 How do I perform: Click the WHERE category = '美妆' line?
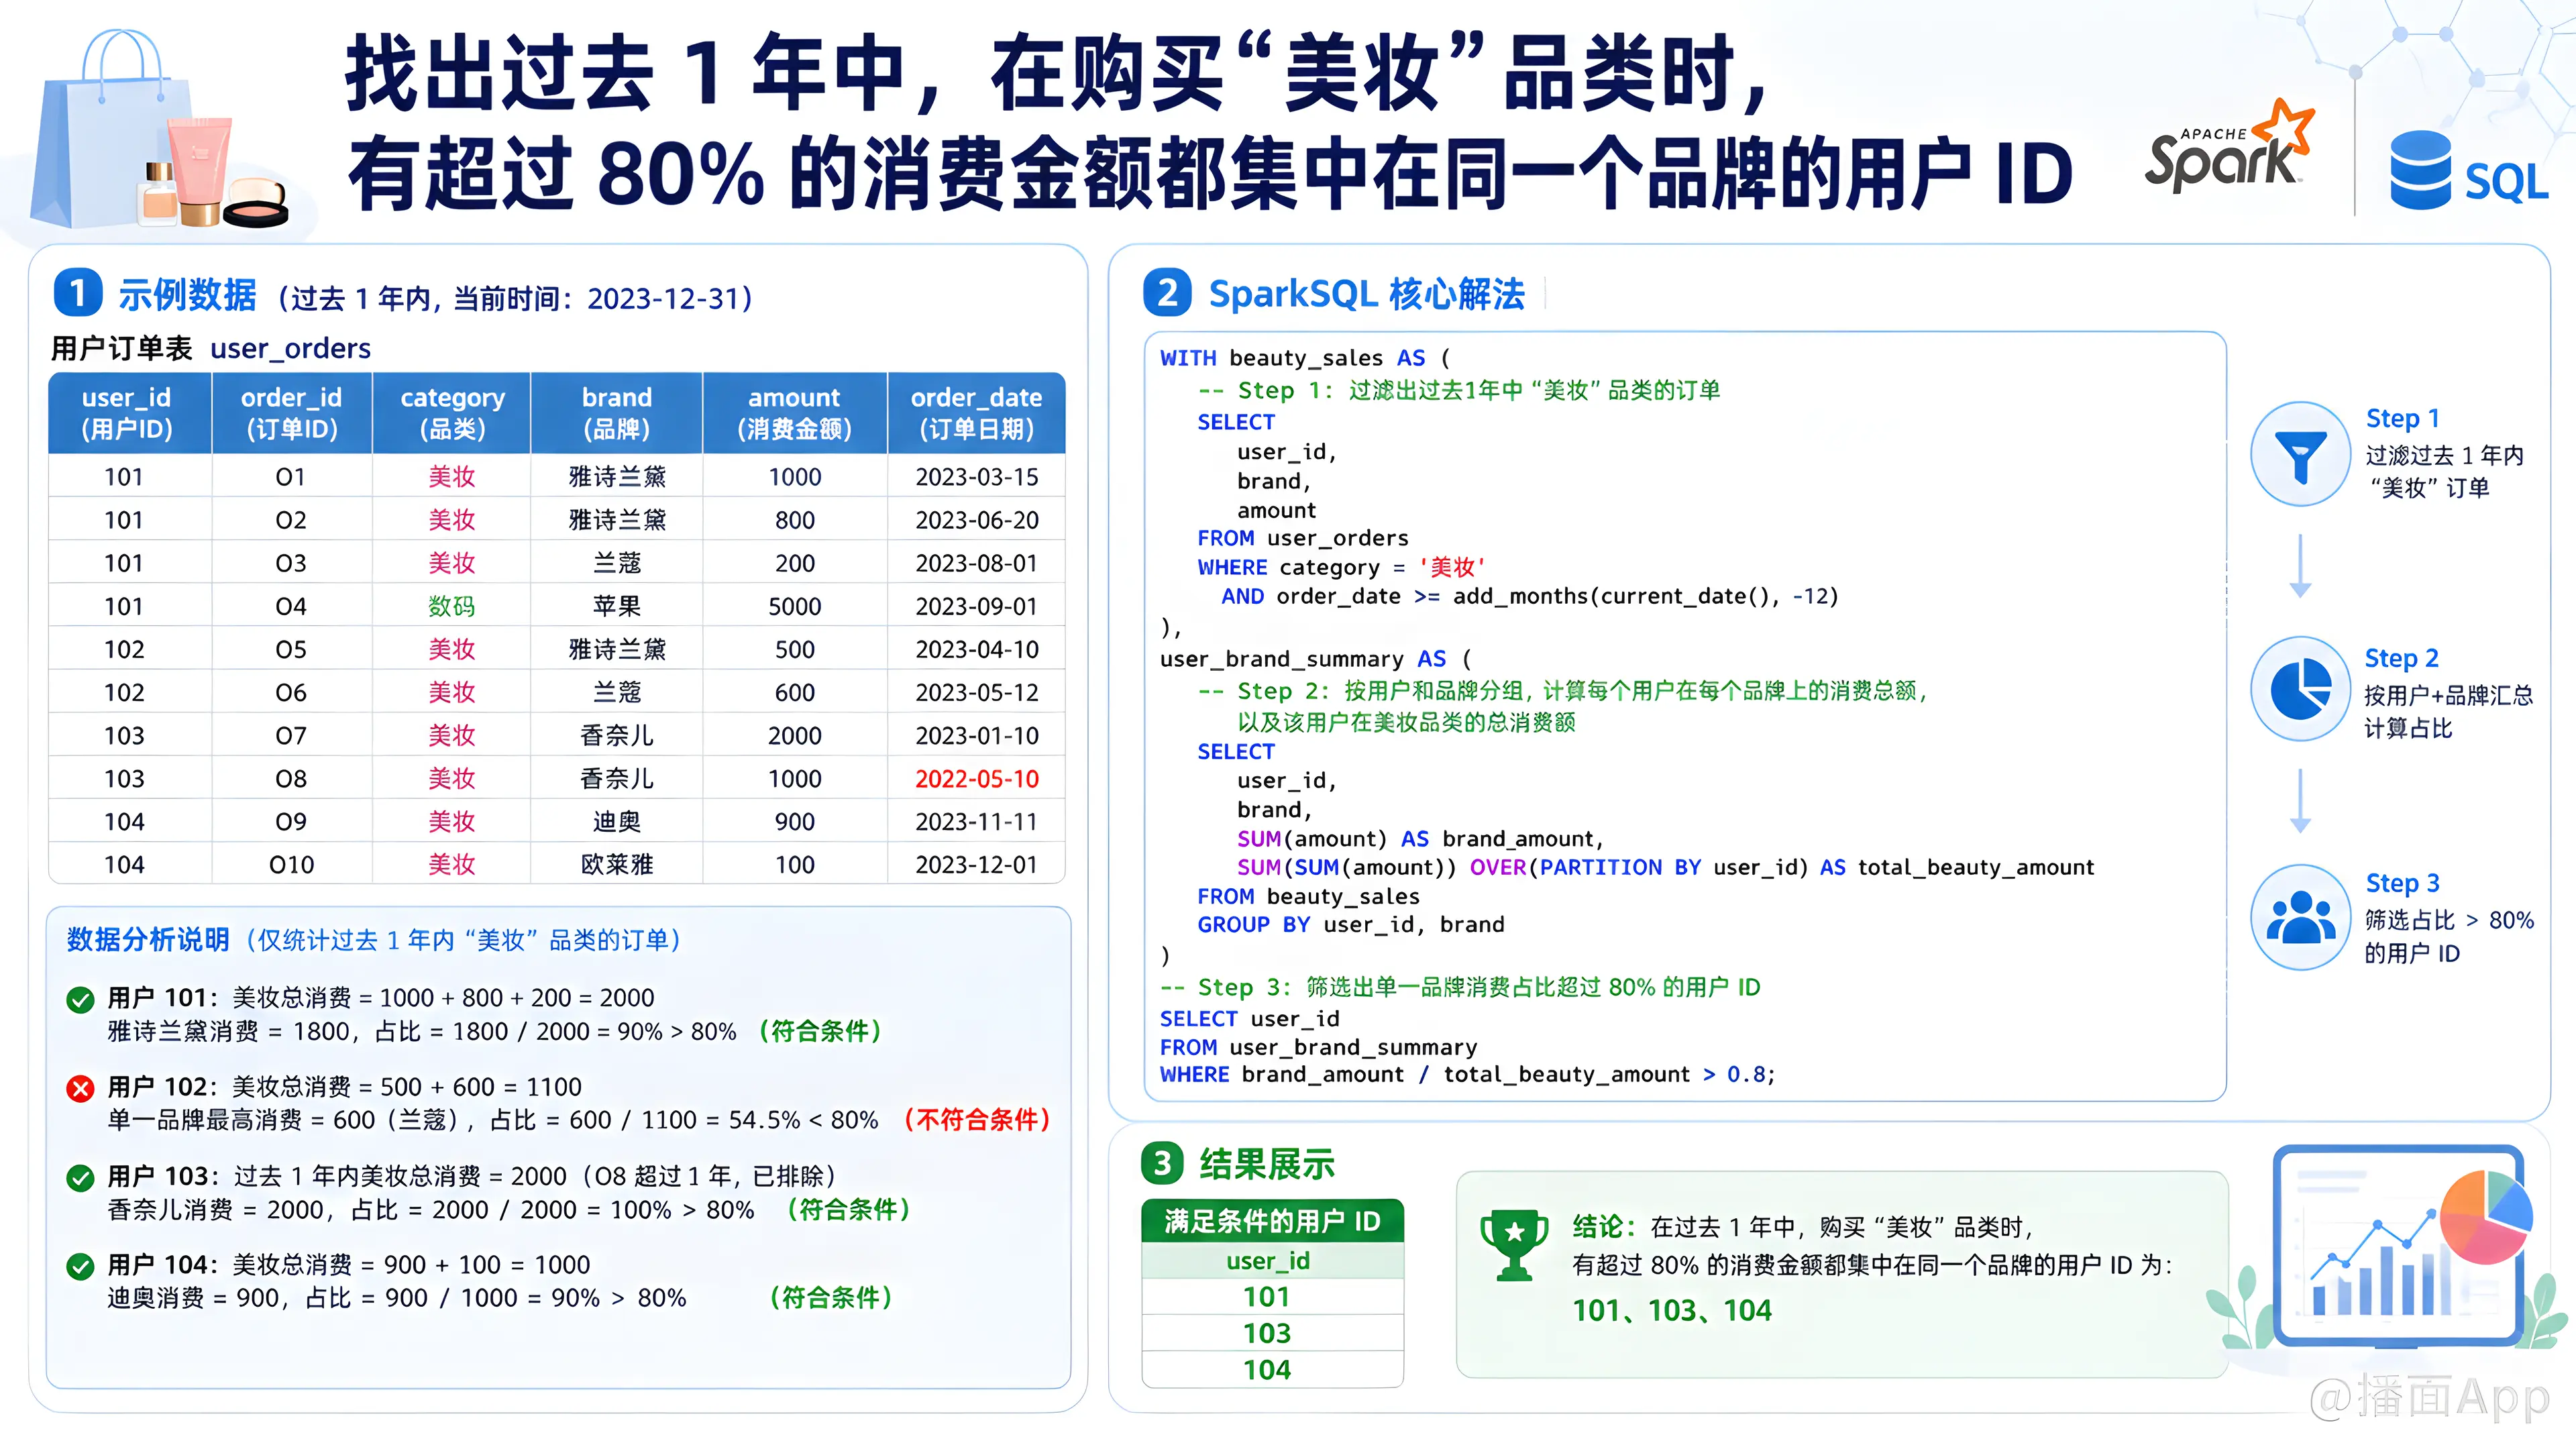coord(1342,567)
